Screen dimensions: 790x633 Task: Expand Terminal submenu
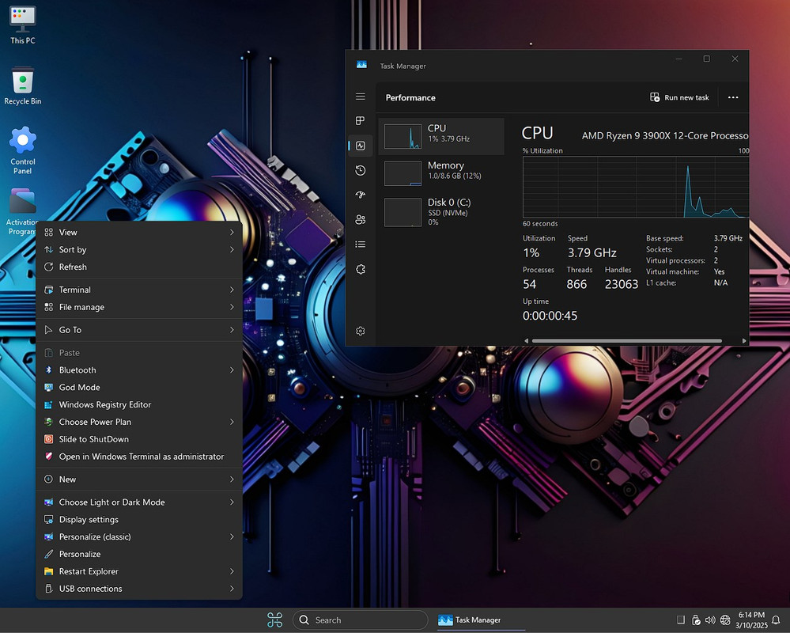point(139,290)
